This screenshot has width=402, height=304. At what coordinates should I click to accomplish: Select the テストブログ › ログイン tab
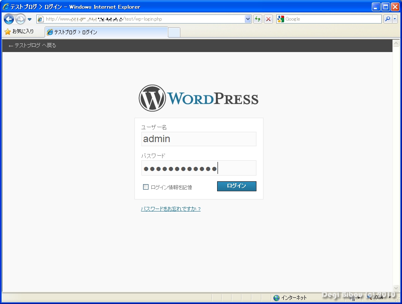click(x=106, y=32)
